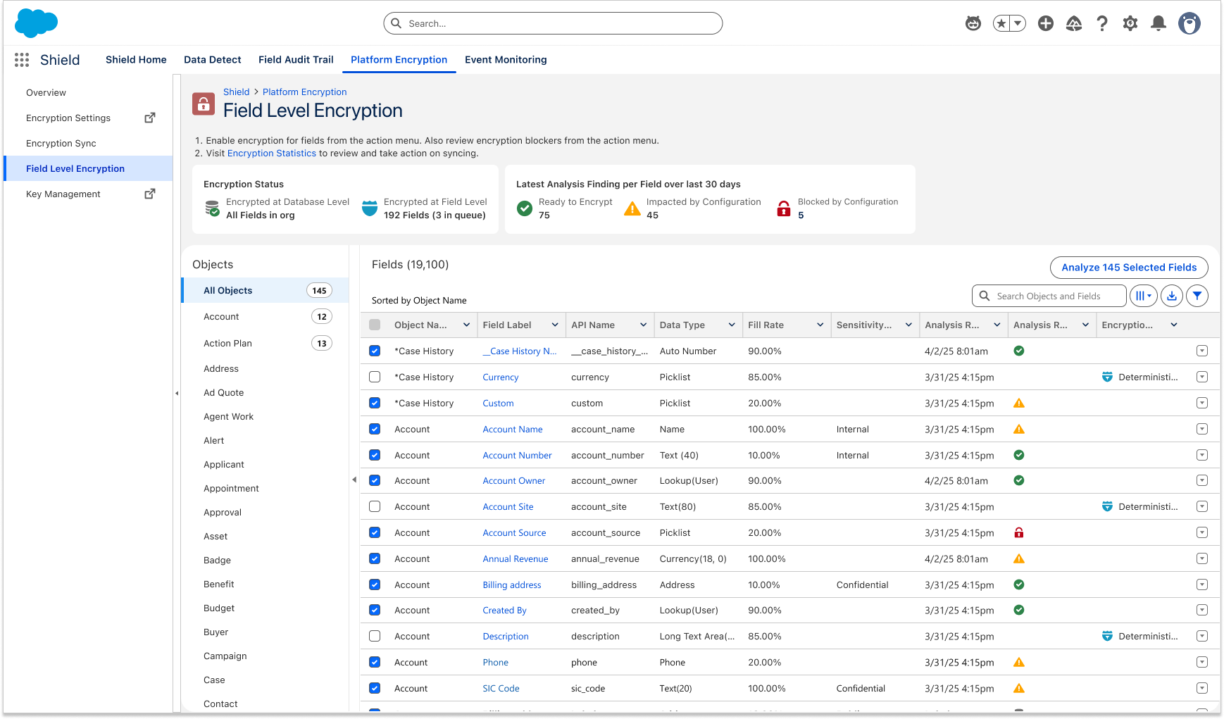Screen dimensions: 1224x719
Task: Click the Blocked by Configuration lock icon
Action: pyautogui.click(x=784, y=208)
